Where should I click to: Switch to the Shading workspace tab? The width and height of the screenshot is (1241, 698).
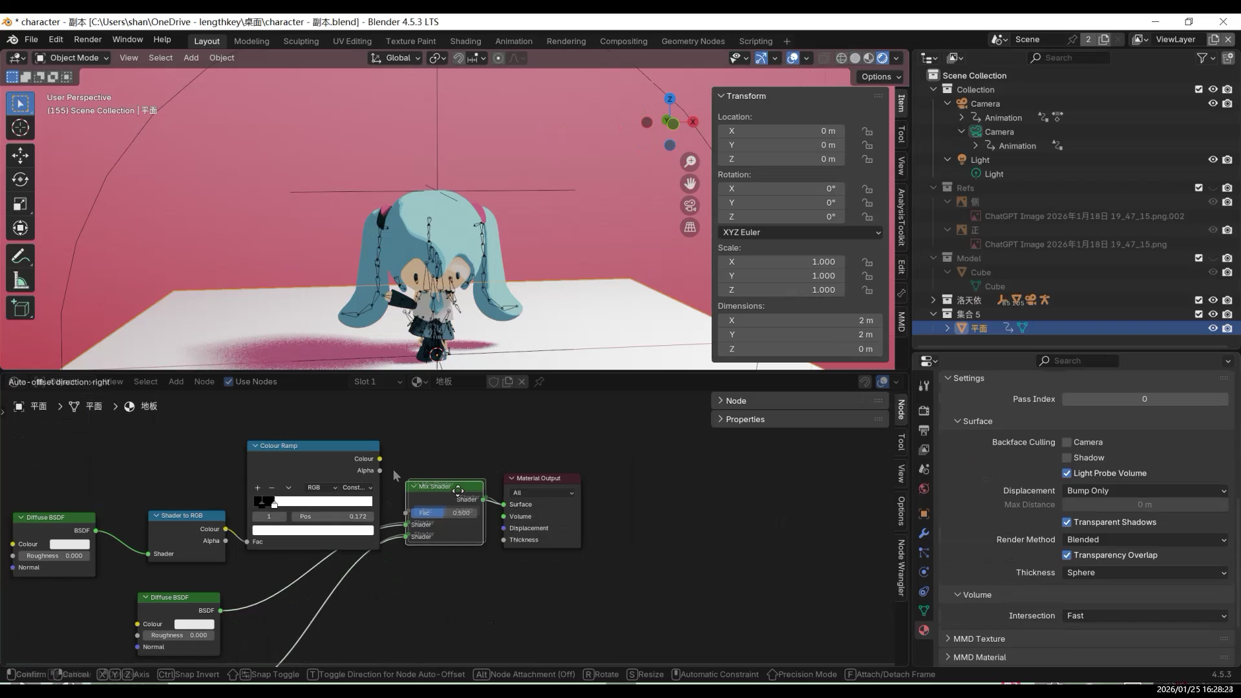tap(465, 41)
